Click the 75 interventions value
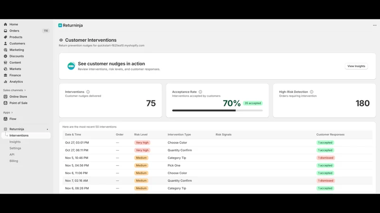The height and width of the screenshot is (213, 380). [x=151, y=103]
